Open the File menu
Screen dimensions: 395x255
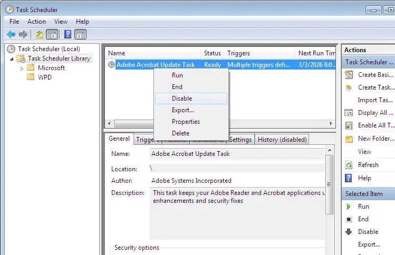[x=14, y=22]
